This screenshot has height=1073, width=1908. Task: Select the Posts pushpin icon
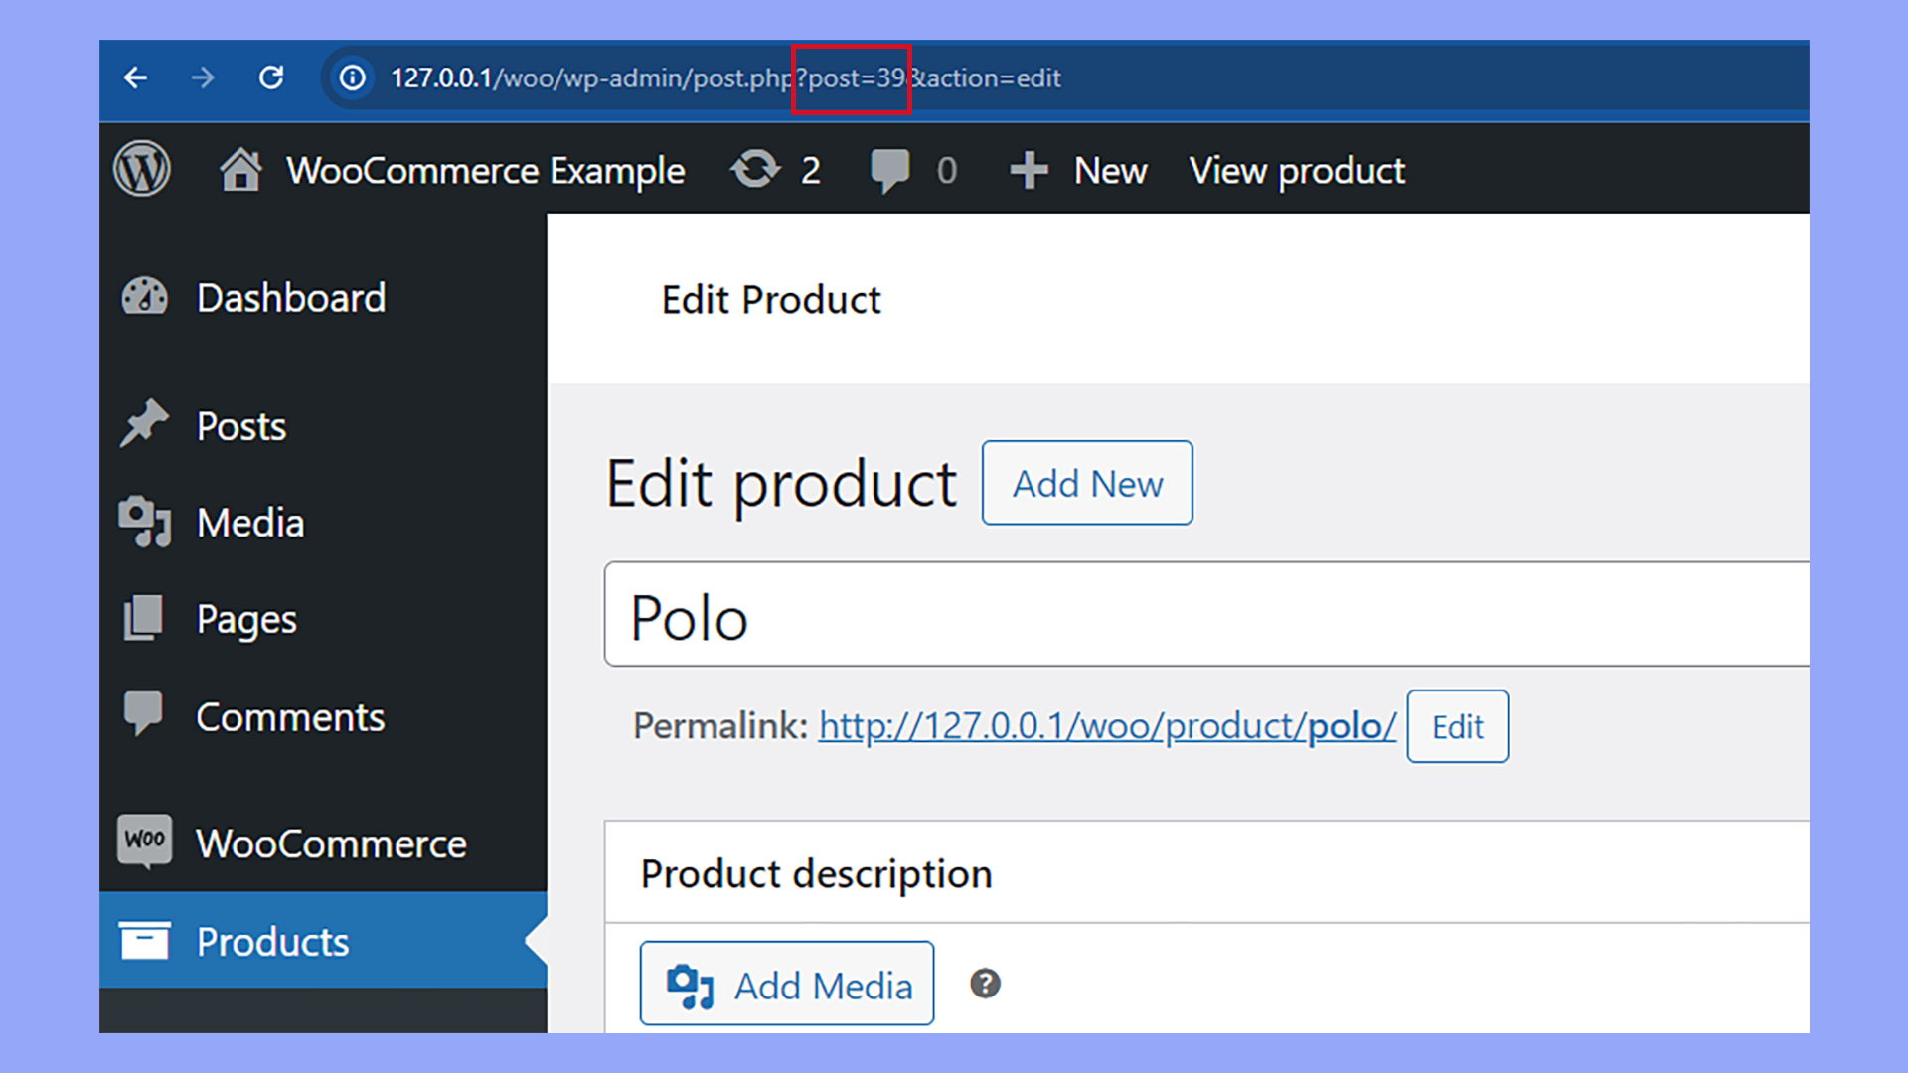[x=145, y=423]
